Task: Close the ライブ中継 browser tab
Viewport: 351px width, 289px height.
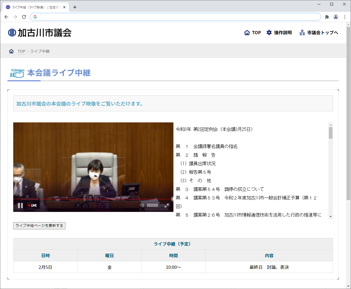Action: [x=64, y=7]
